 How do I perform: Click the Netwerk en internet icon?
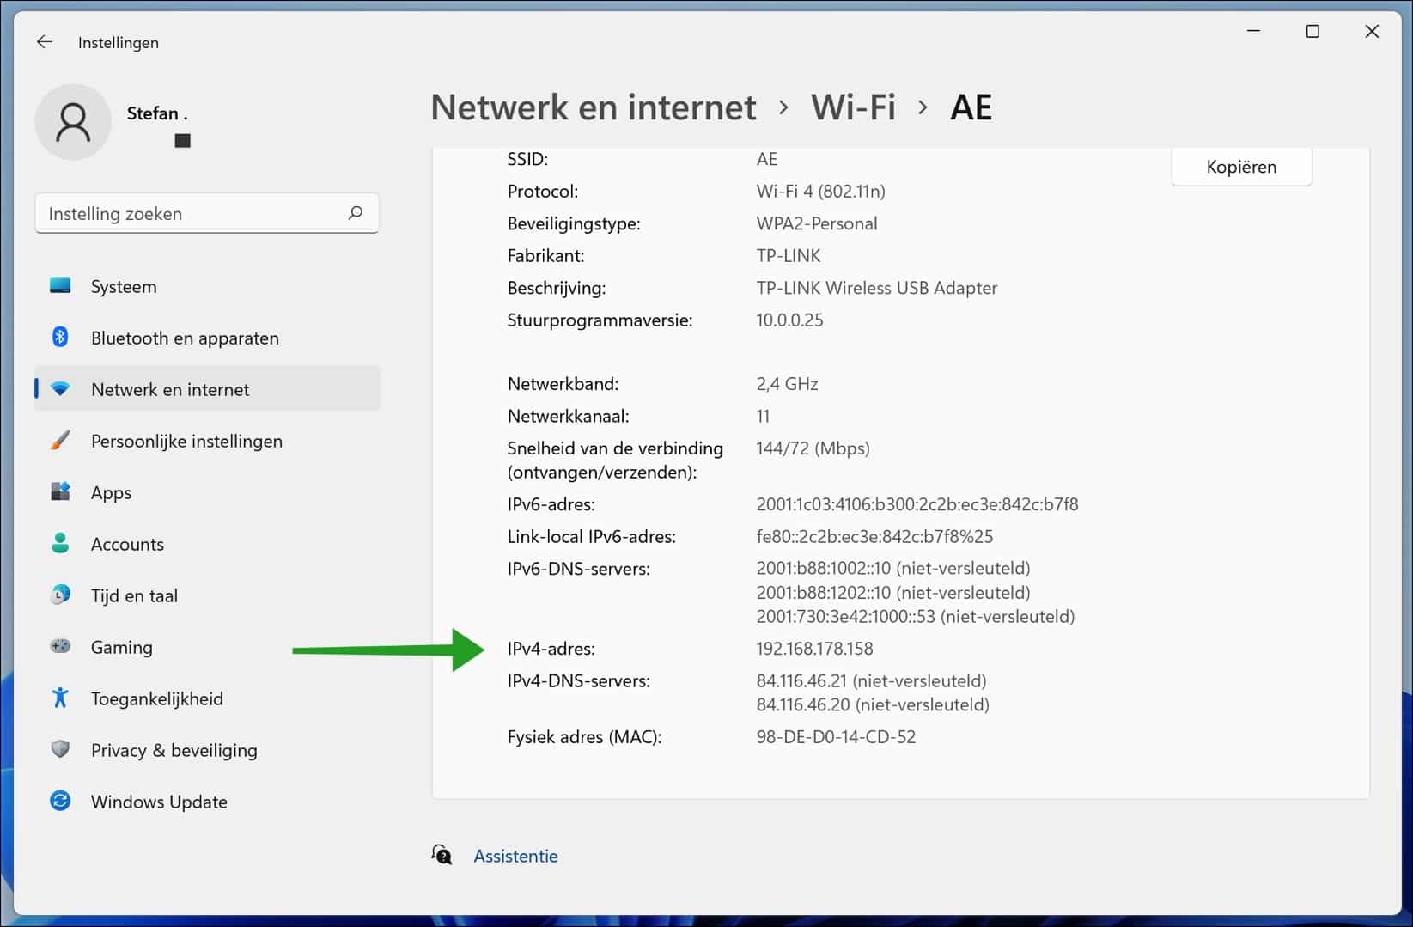(60, 388)
